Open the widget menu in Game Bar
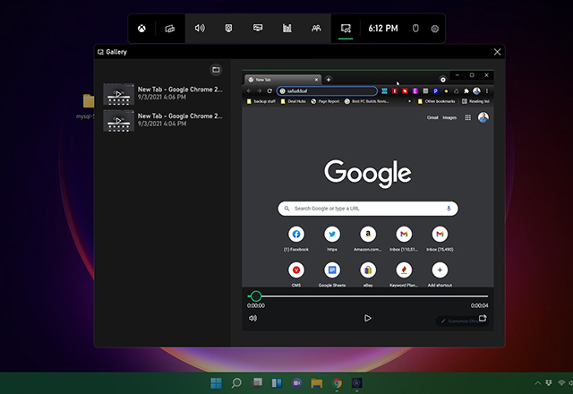573x394 pixels. 170,29
